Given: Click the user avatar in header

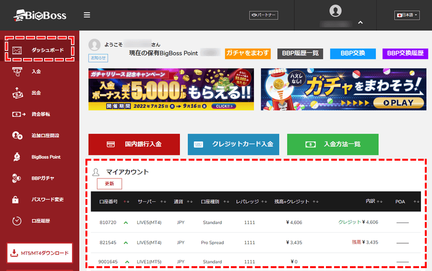Looking at the screenshot, I should [336, 11].
